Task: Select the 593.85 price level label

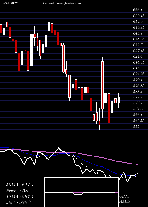Action: 139,85
